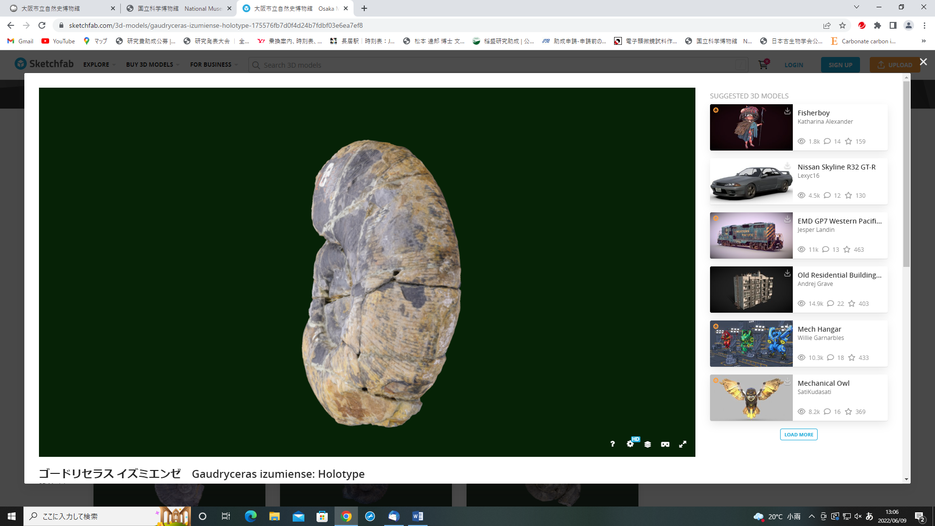Open File Explorer from taskbar
Viewport: 935px width, 526px height.
coord(275,516)
